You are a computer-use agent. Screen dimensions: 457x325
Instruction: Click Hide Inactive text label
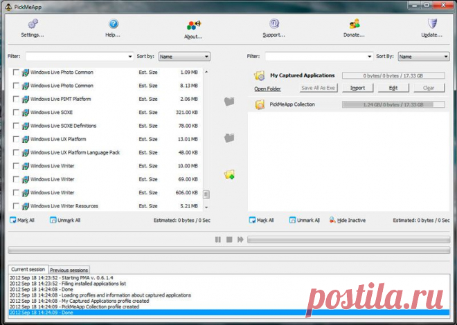point(351,221)
